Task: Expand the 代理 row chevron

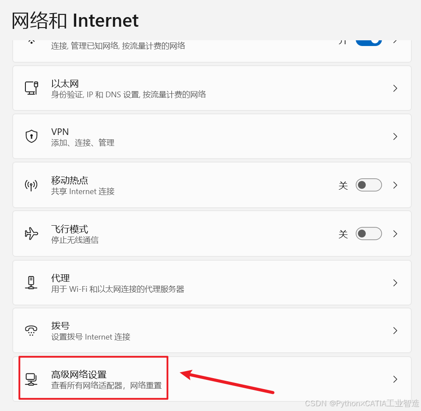Action: coord(395,283)
